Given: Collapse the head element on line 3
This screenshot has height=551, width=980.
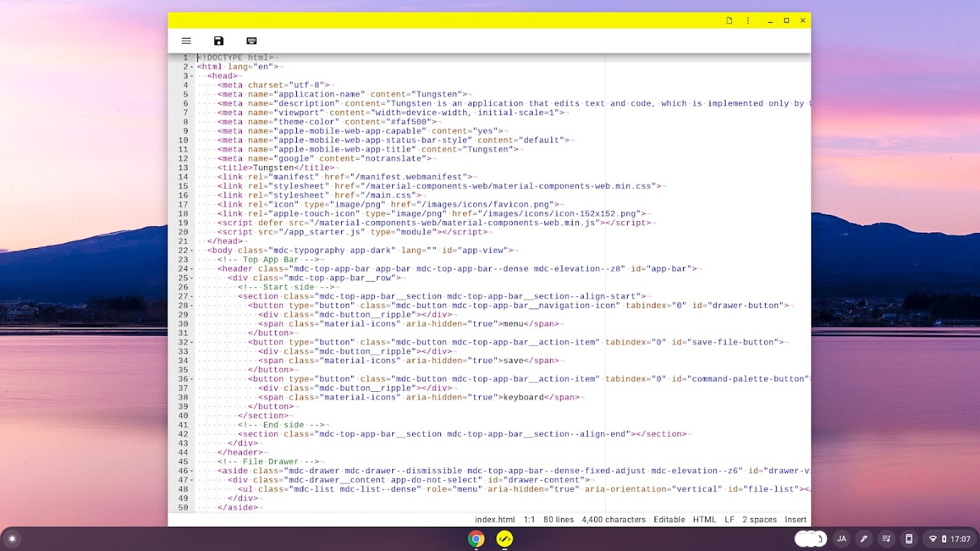Looking at the screenshot, I should (x=192, y=76).
